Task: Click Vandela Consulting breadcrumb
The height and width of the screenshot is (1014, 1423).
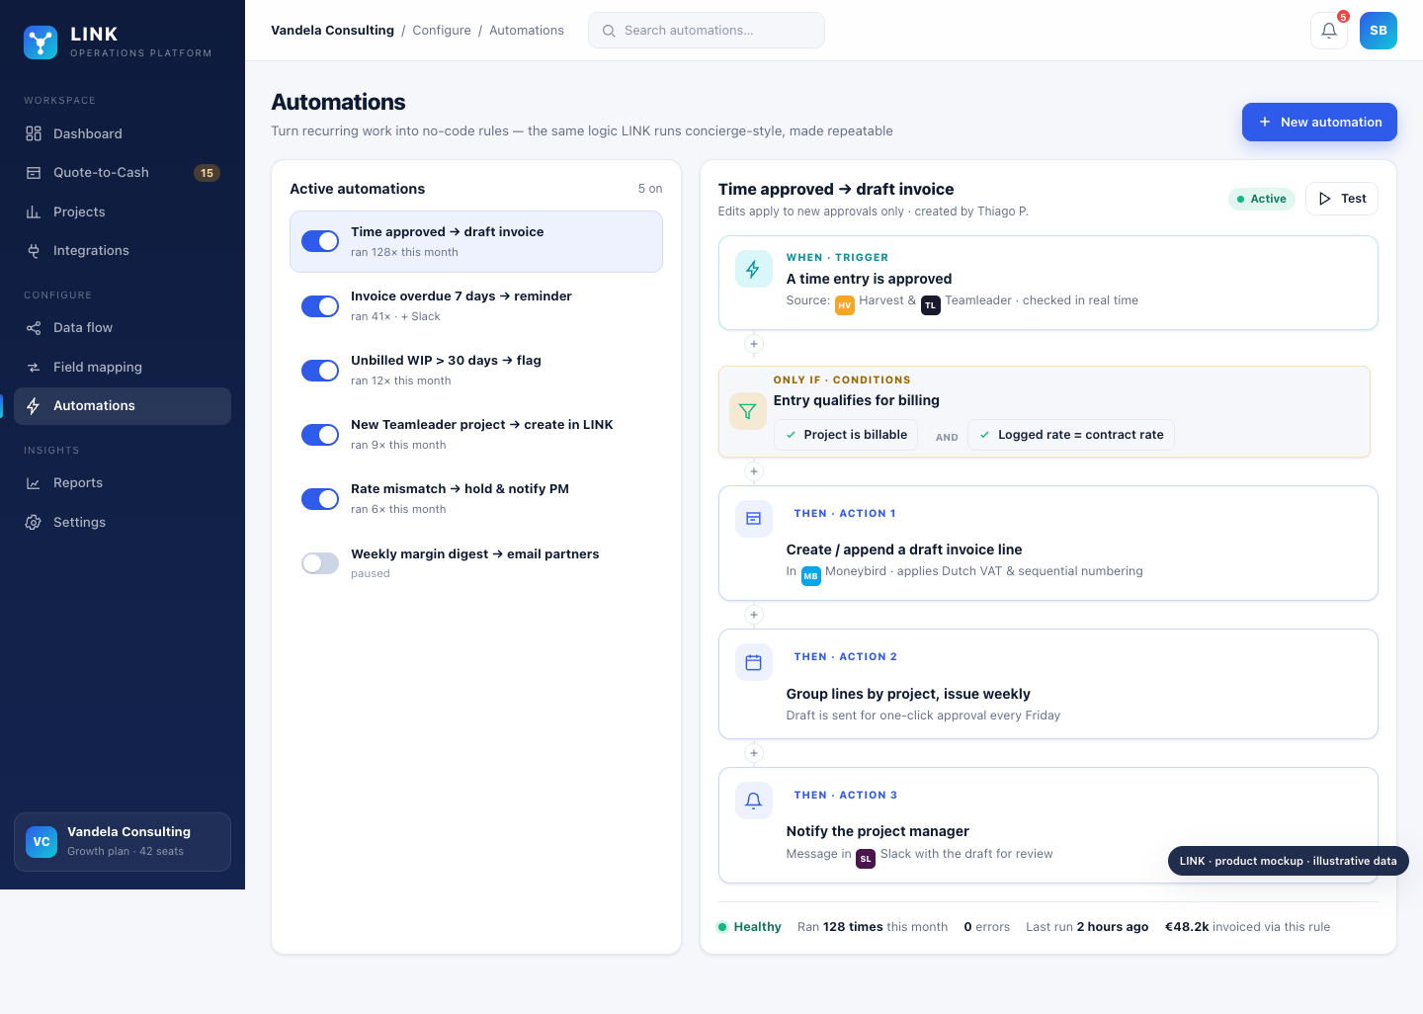Action: 332,31
